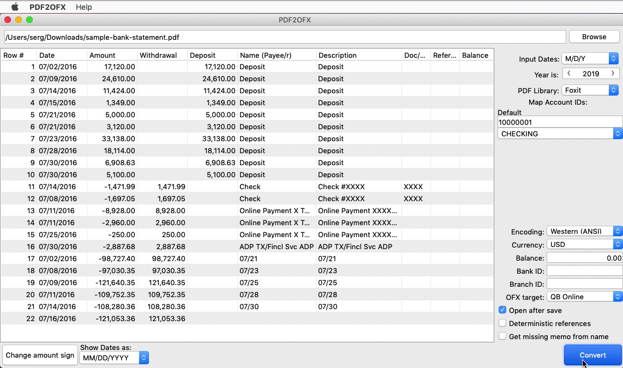Select the 121,053.36 withdrawal in row 22

tap(162, 318)
